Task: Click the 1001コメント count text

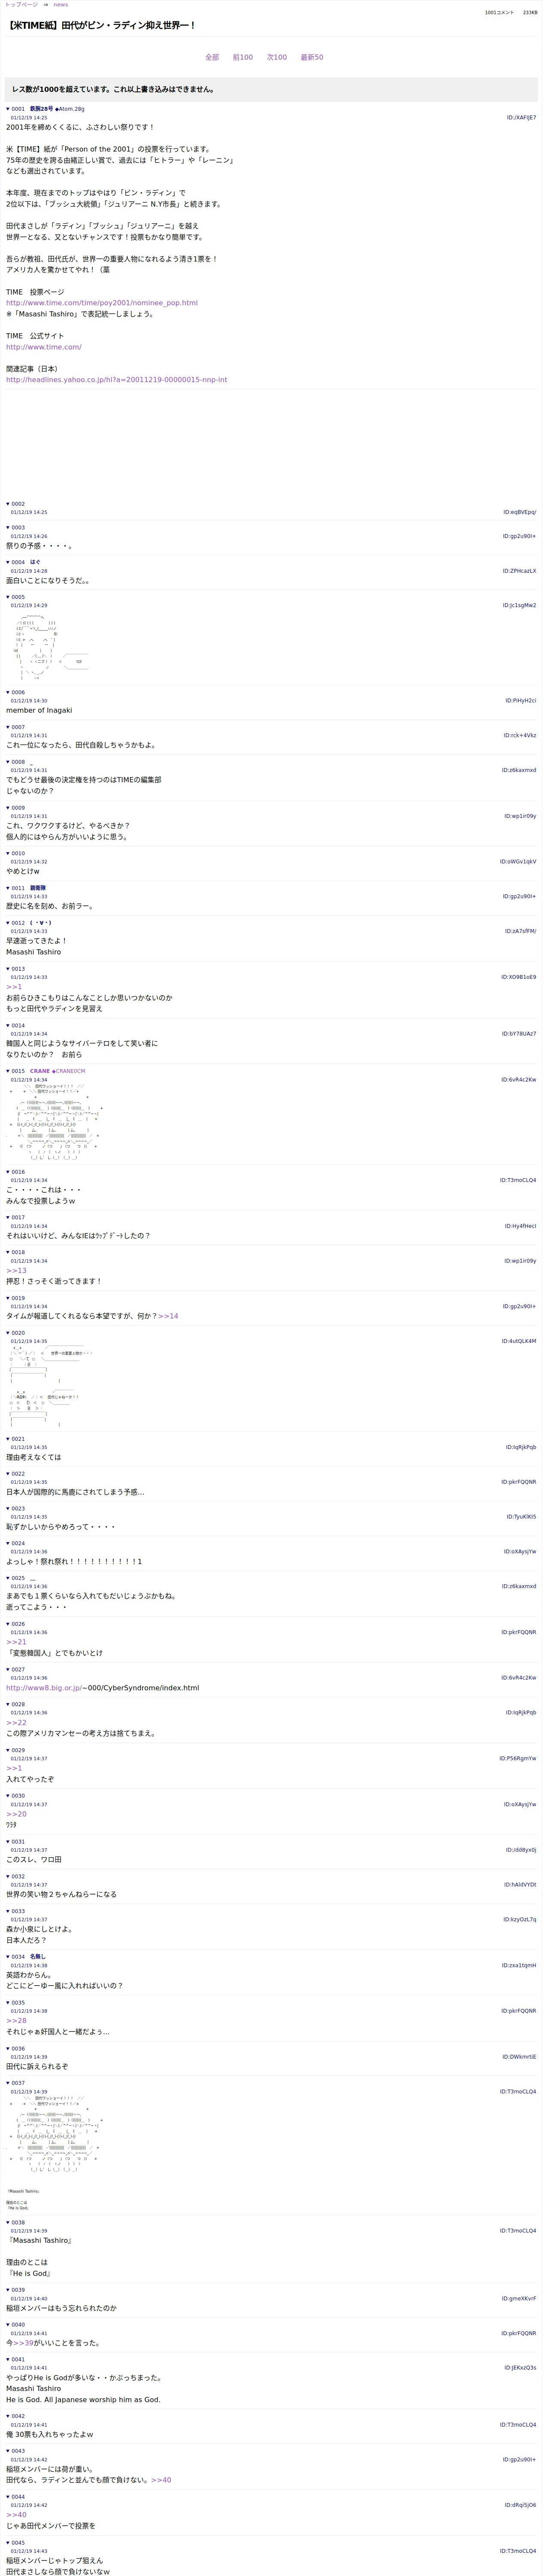Action: click(x=499, y=13)
